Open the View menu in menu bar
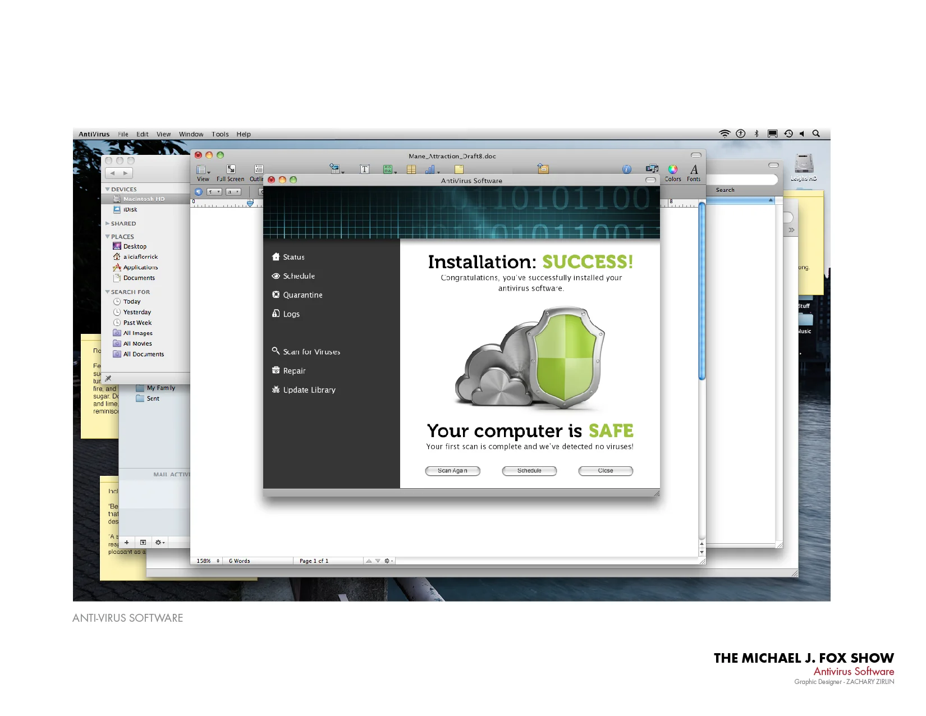The image size is (926, 716). click(164, 134)
